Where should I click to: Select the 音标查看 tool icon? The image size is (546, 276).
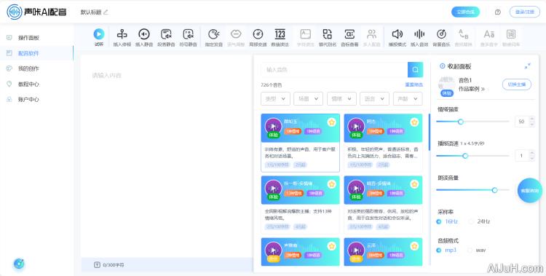click(x=349, y=33)
